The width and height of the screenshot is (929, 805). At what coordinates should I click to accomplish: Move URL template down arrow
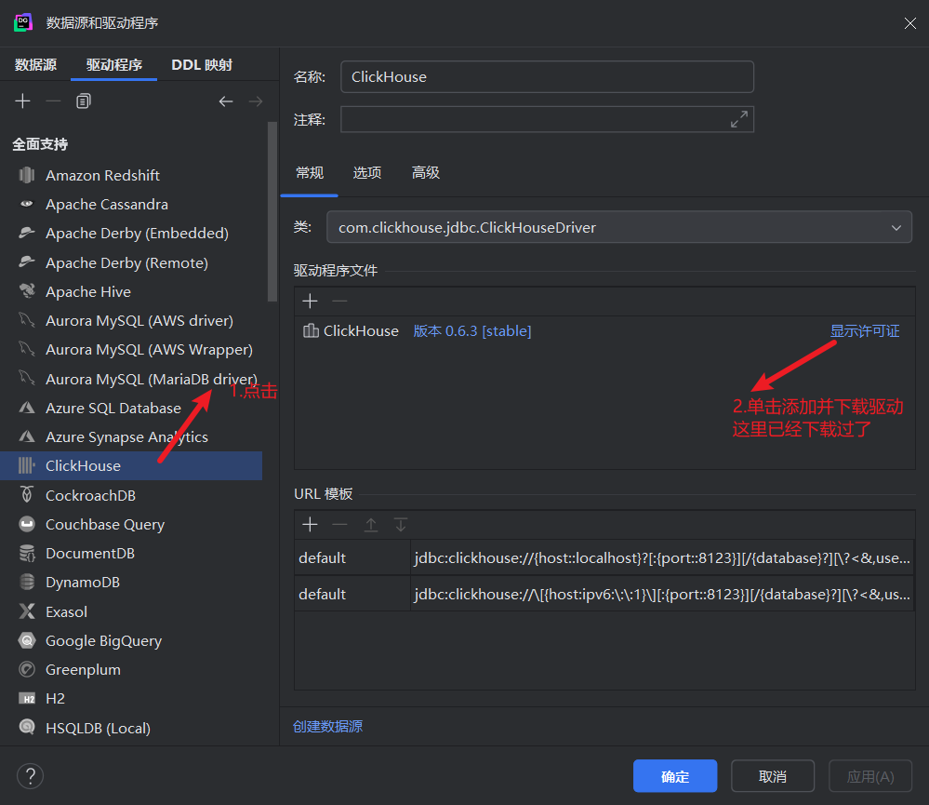tap(401, 525)
